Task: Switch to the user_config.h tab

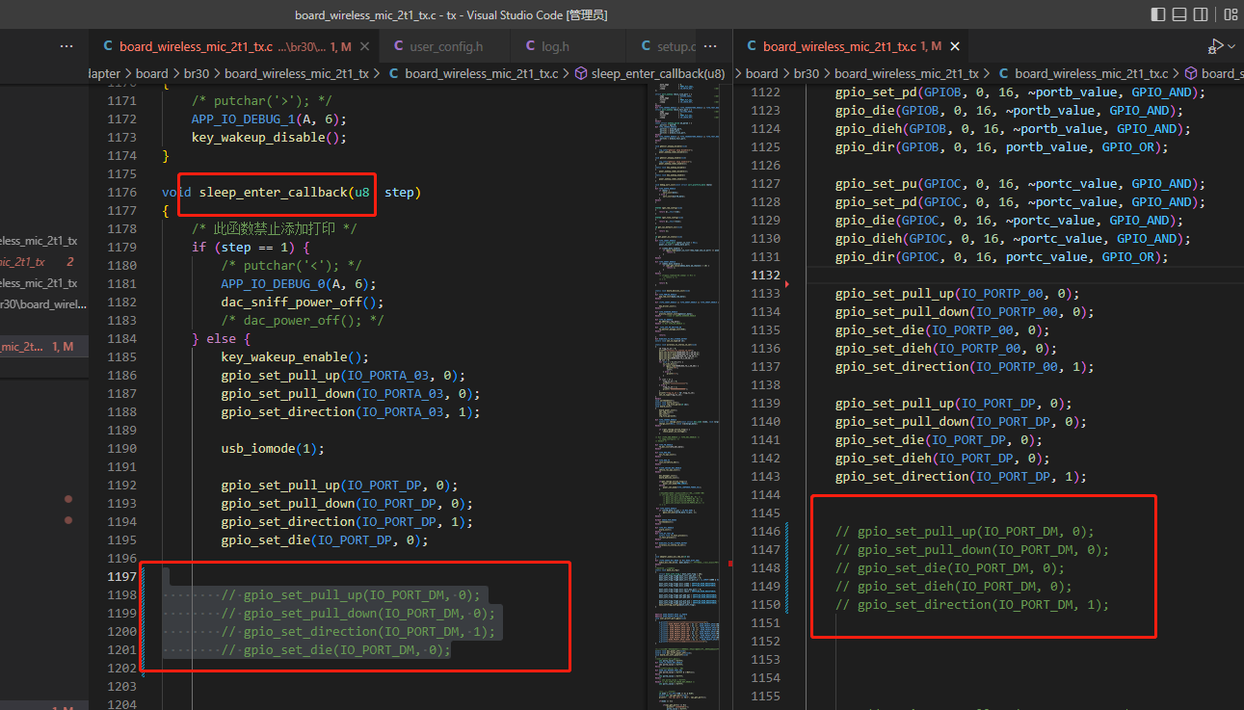Action: point(445,46)
